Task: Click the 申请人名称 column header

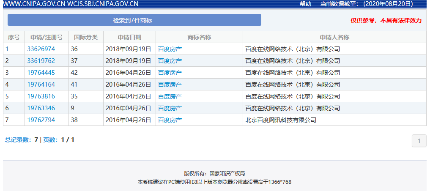Action: (334, 37)
